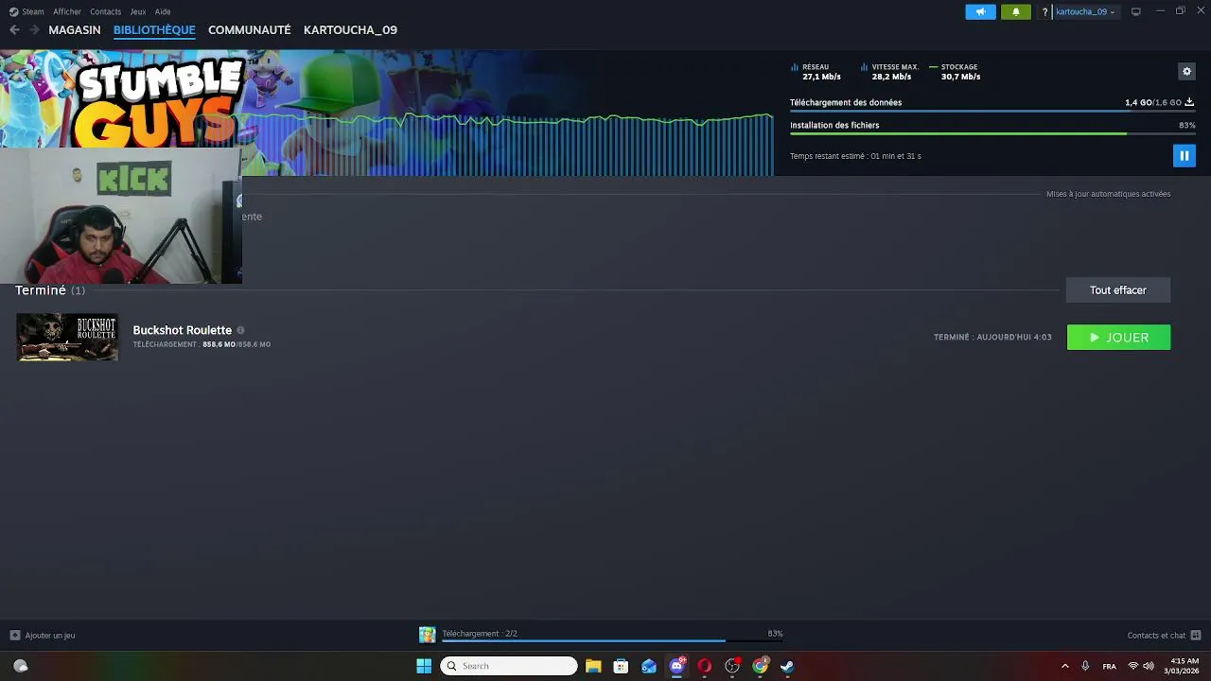Image resolution: width=1211 pixels, height=681 pixels.
Task: Click the question mark help icon
Action: pyautogui.click(x=1044, y=12)
